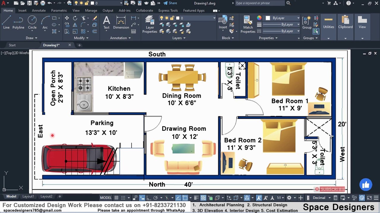Click the Move tool in Modify panel

67,18
